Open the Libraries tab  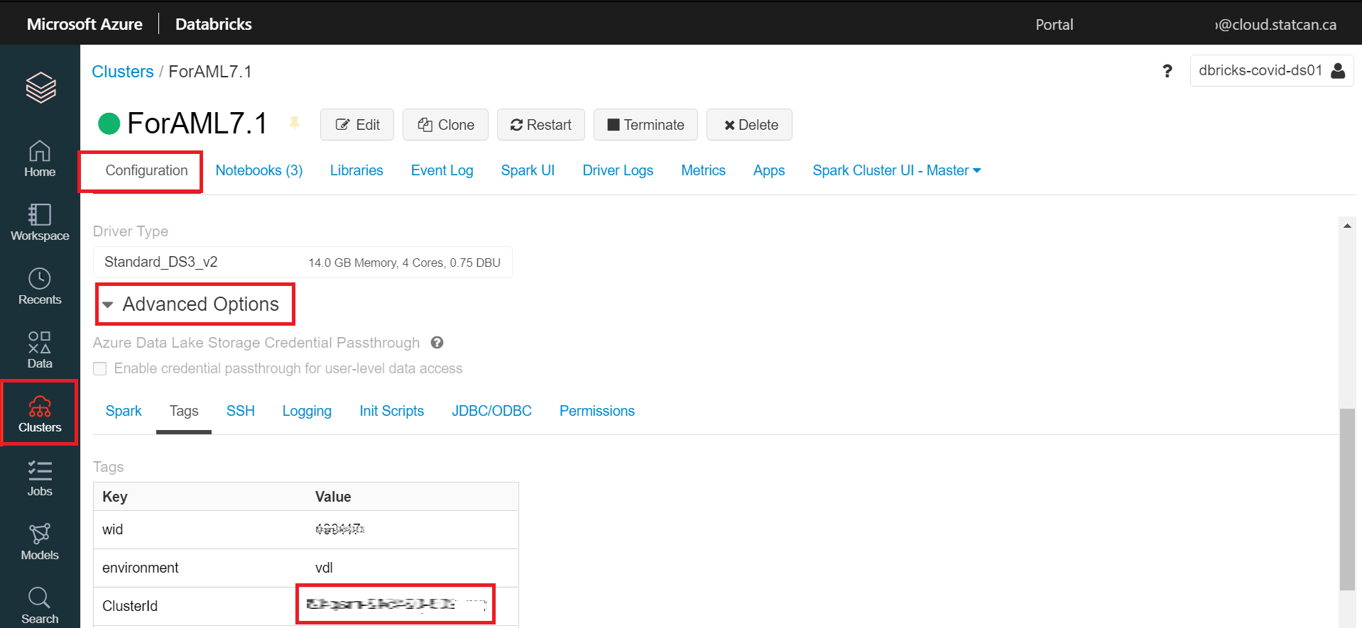(x=356, y=170)
